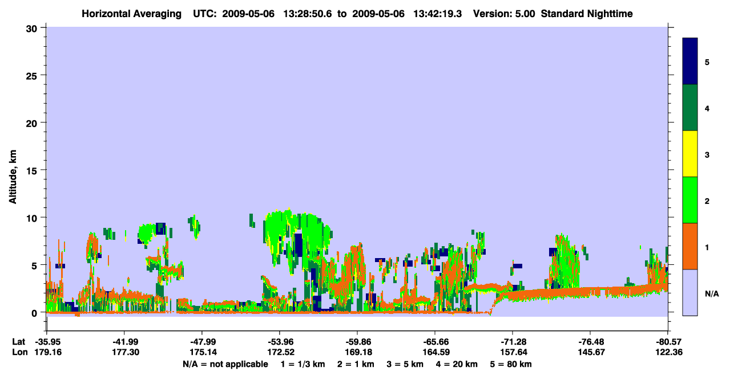Click the 'Lon' row label
Screen dimensions: 742x380
[x=19, y=353]
